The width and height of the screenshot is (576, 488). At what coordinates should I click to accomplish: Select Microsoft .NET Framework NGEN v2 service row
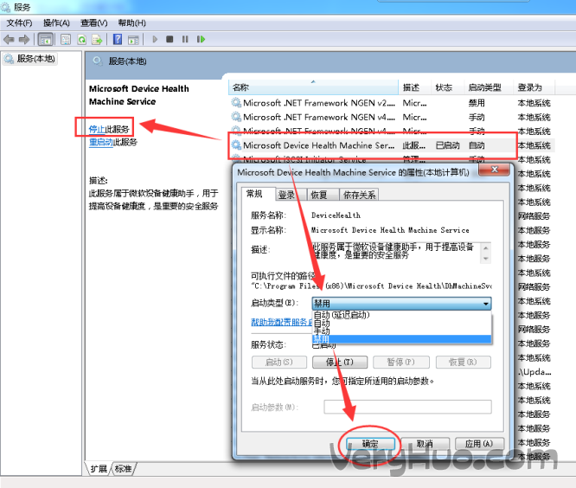[392, 103]
